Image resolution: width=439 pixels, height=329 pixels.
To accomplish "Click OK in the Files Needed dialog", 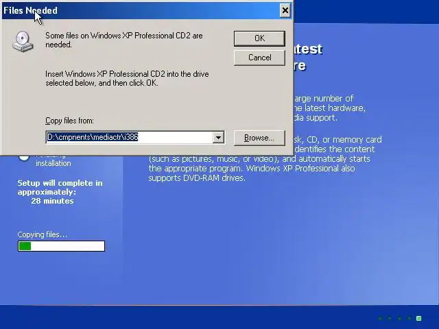I will pyautogui.click(x=259, y=38).
